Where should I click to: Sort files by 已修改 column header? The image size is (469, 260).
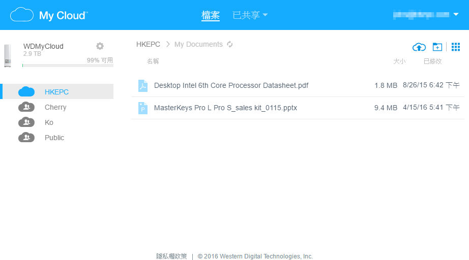(432, 61)
